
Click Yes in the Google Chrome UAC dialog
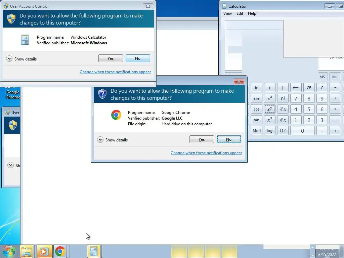202,139
